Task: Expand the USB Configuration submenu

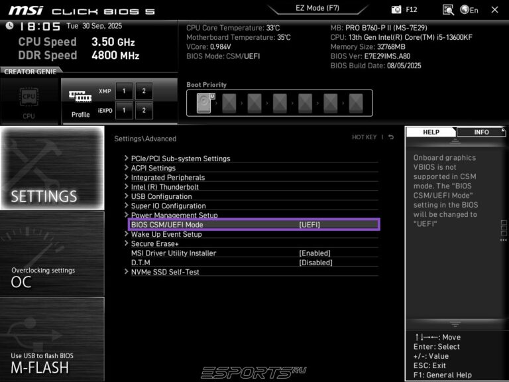Action: pyautogui.click(x=161, y=196)
